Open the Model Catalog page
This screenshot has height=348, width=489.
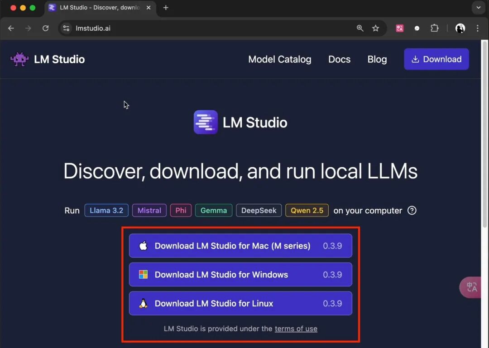(x=280, y=59)
